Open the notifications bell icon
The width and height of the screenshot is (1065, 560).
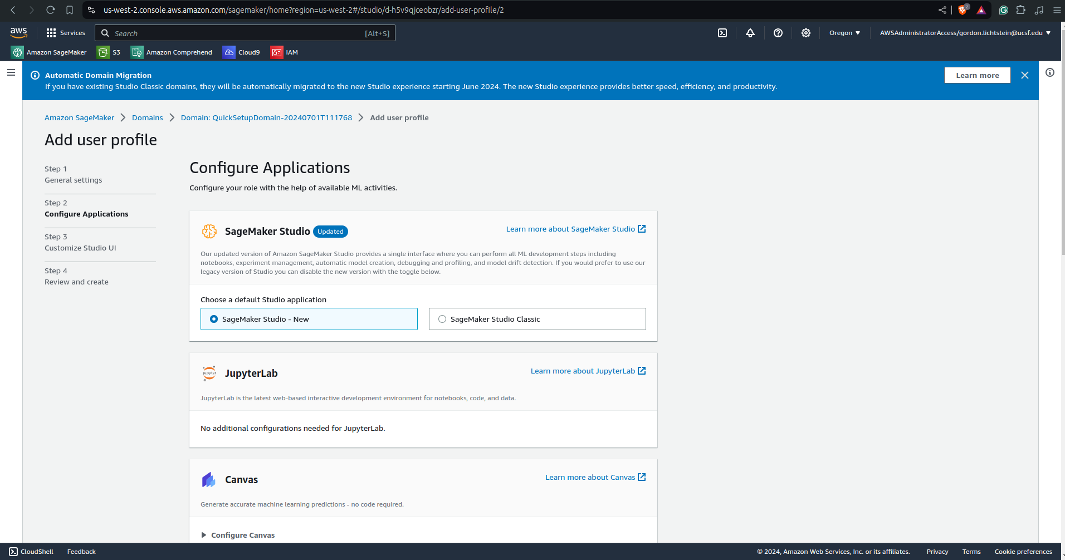pos(750,33)
